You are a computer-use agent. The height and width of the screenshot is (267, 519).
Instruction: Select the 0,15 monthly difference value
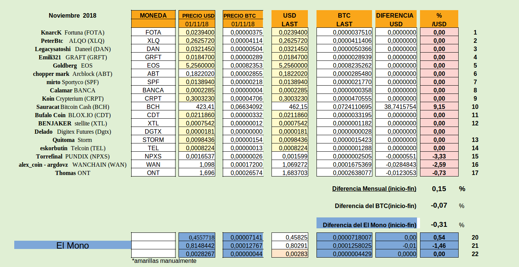pyautogui.click(x=439, y=189)
